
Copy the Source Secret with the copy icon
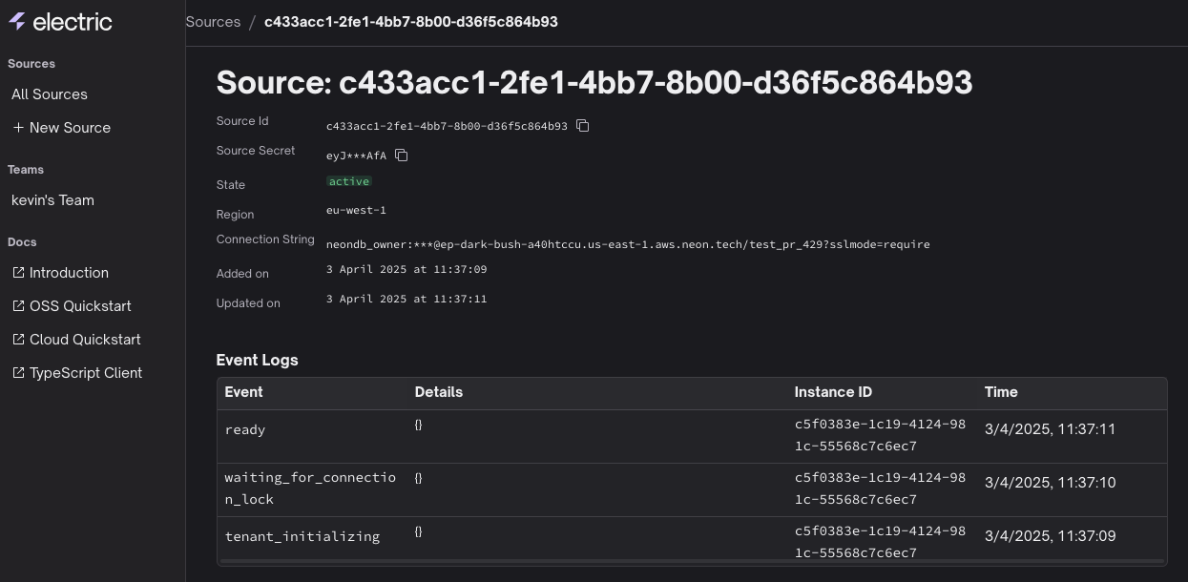(401, 155)
